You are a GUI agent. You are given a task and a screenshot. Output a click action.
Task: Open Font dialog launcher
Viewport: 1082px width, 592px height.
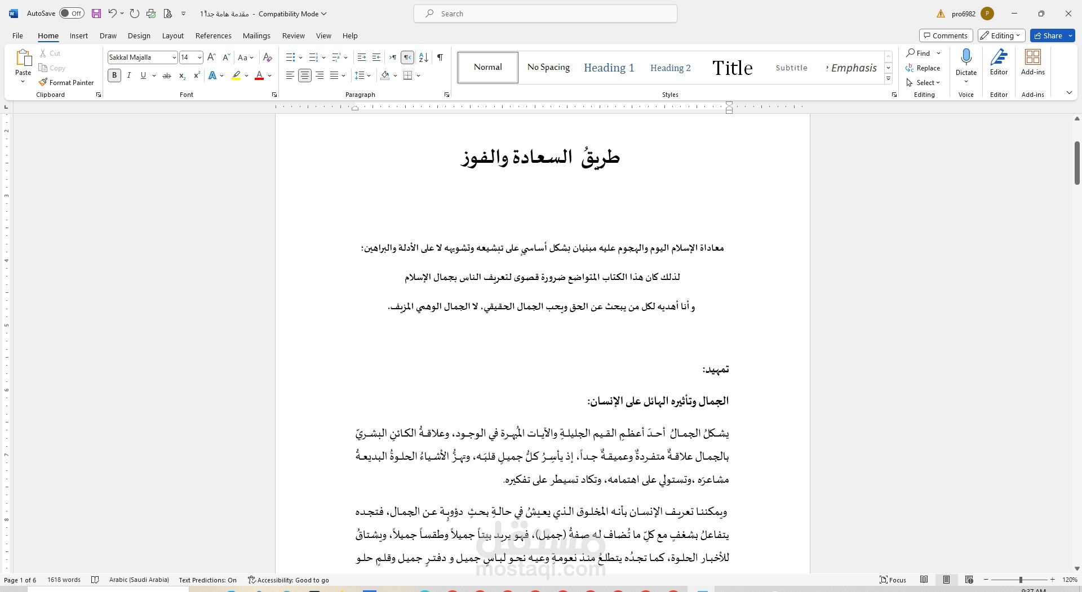[274, 95]
